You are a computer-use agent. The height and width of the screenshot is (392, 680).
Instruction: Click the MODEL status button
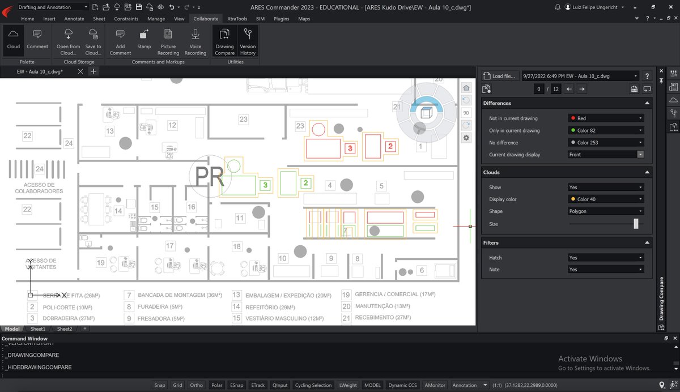[x=372, y=385]
